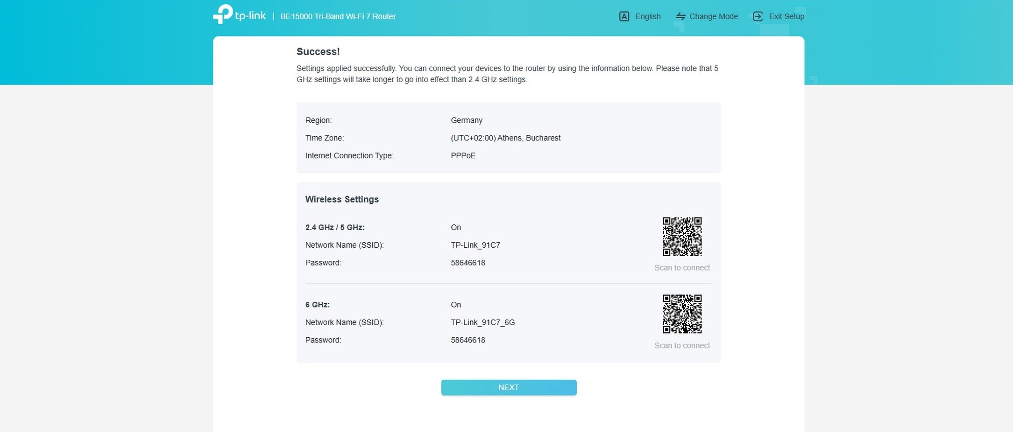Open the English language dropdown
The width and height of the screenshot is (1013, 432).
(x=647, y=17)
